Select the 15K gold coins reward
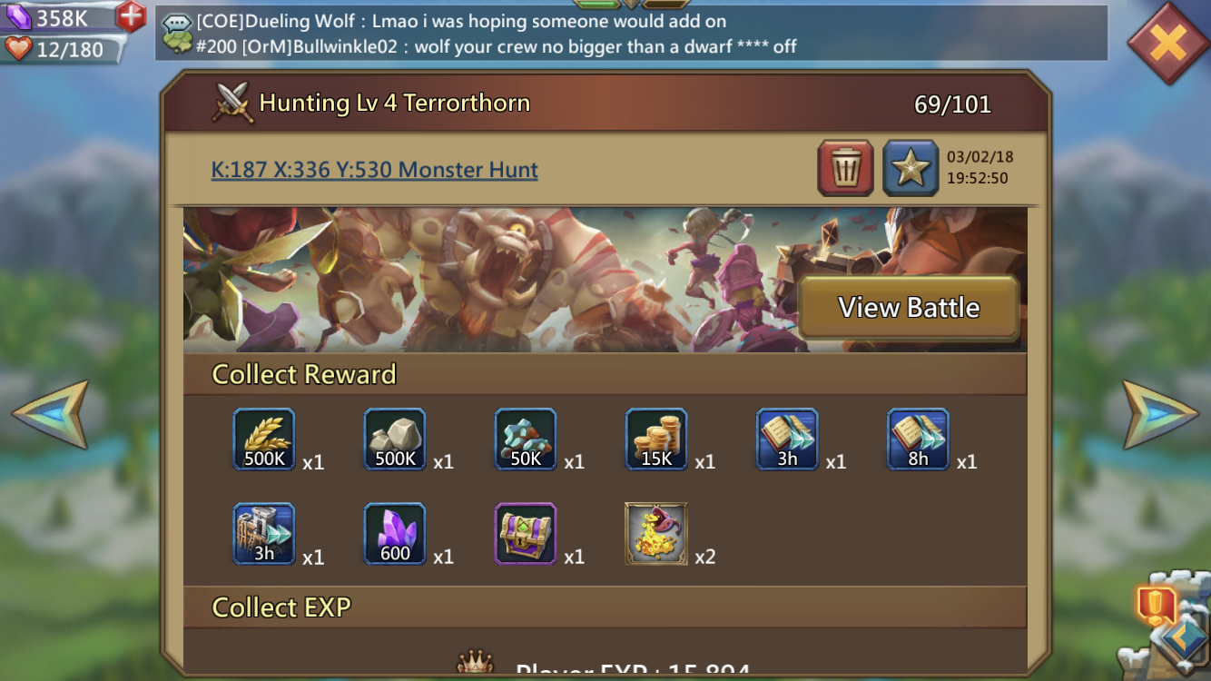Image resolution: width=1211 pixels, height=681 pixels. coord(656,439)
